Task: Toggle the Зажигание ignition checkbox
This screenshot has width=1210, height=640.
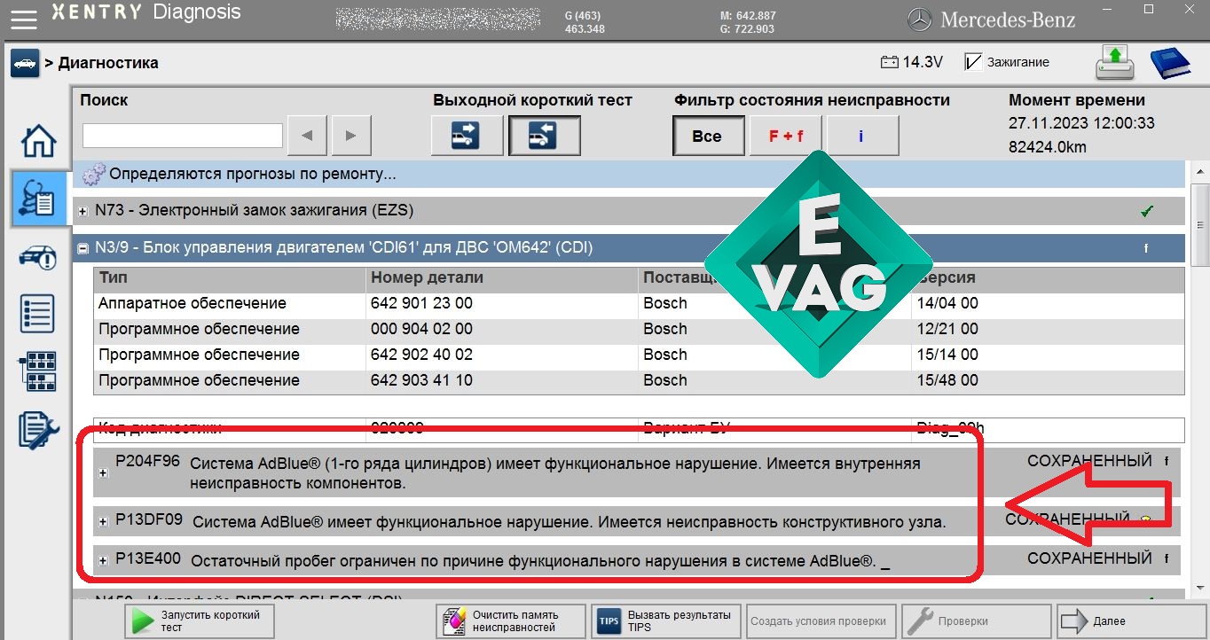Action: pyautogui.click(x=973, y=62)
